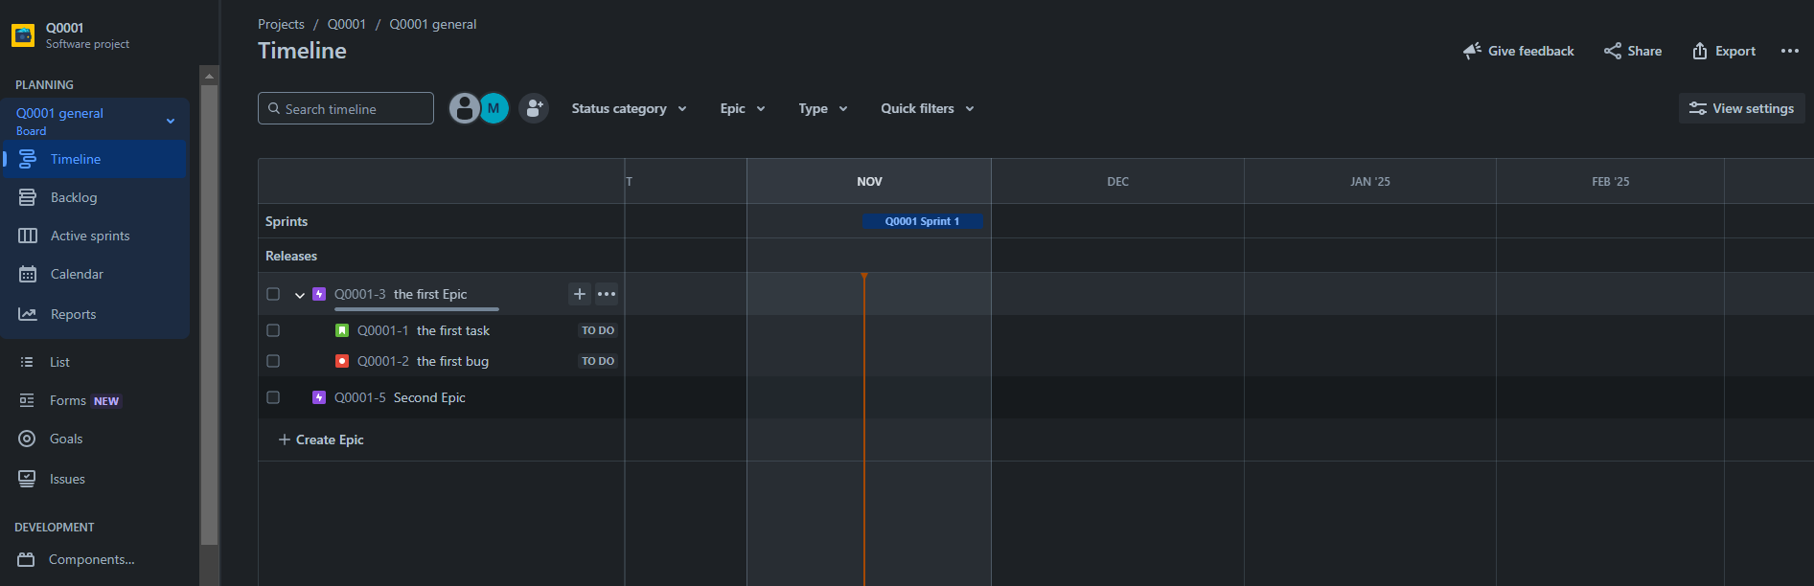This screenshot has width=1814, height=586.
Task: Expand the Q0001 general board switcher
Action: [x=171, y=121]
